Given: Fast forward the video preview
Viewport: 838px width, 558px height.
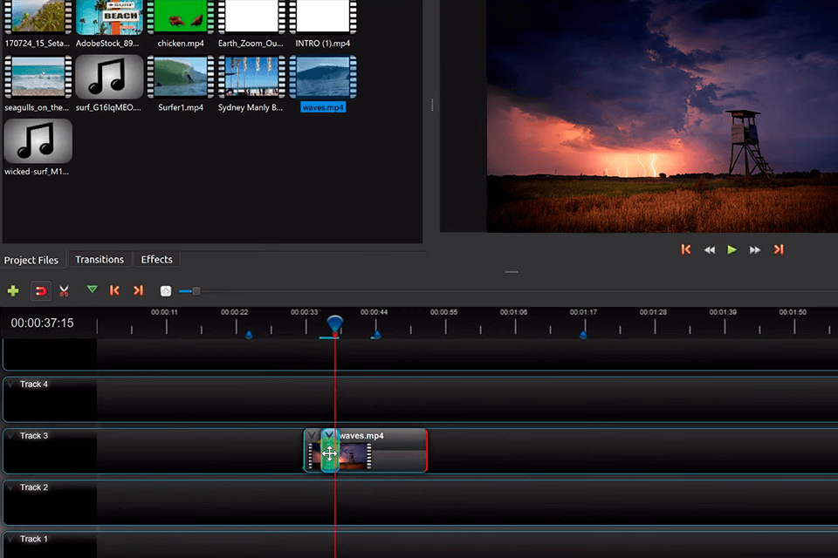Looking at the screenshot, I should click(x=754, y=250).
